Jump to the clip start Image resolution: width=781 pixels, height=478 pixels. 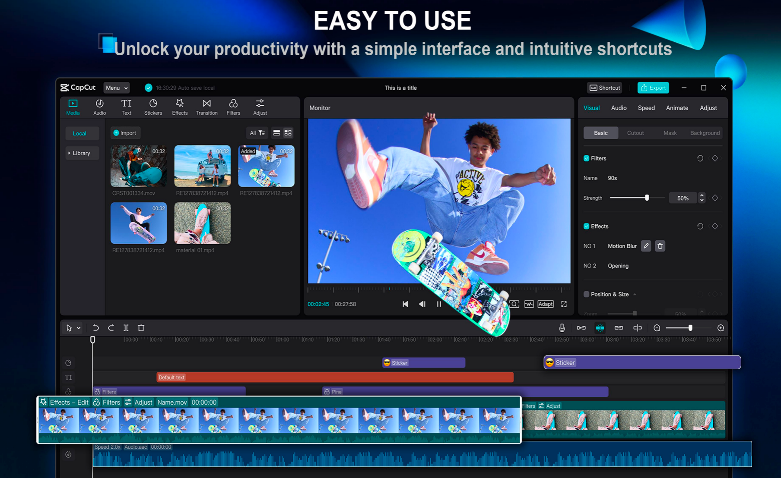(x=405, y=304)
